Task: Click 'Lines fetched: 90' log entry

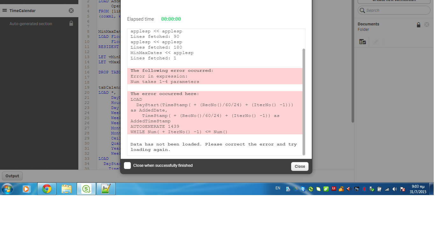Action: pyautogui.click(x=155, y=37)
